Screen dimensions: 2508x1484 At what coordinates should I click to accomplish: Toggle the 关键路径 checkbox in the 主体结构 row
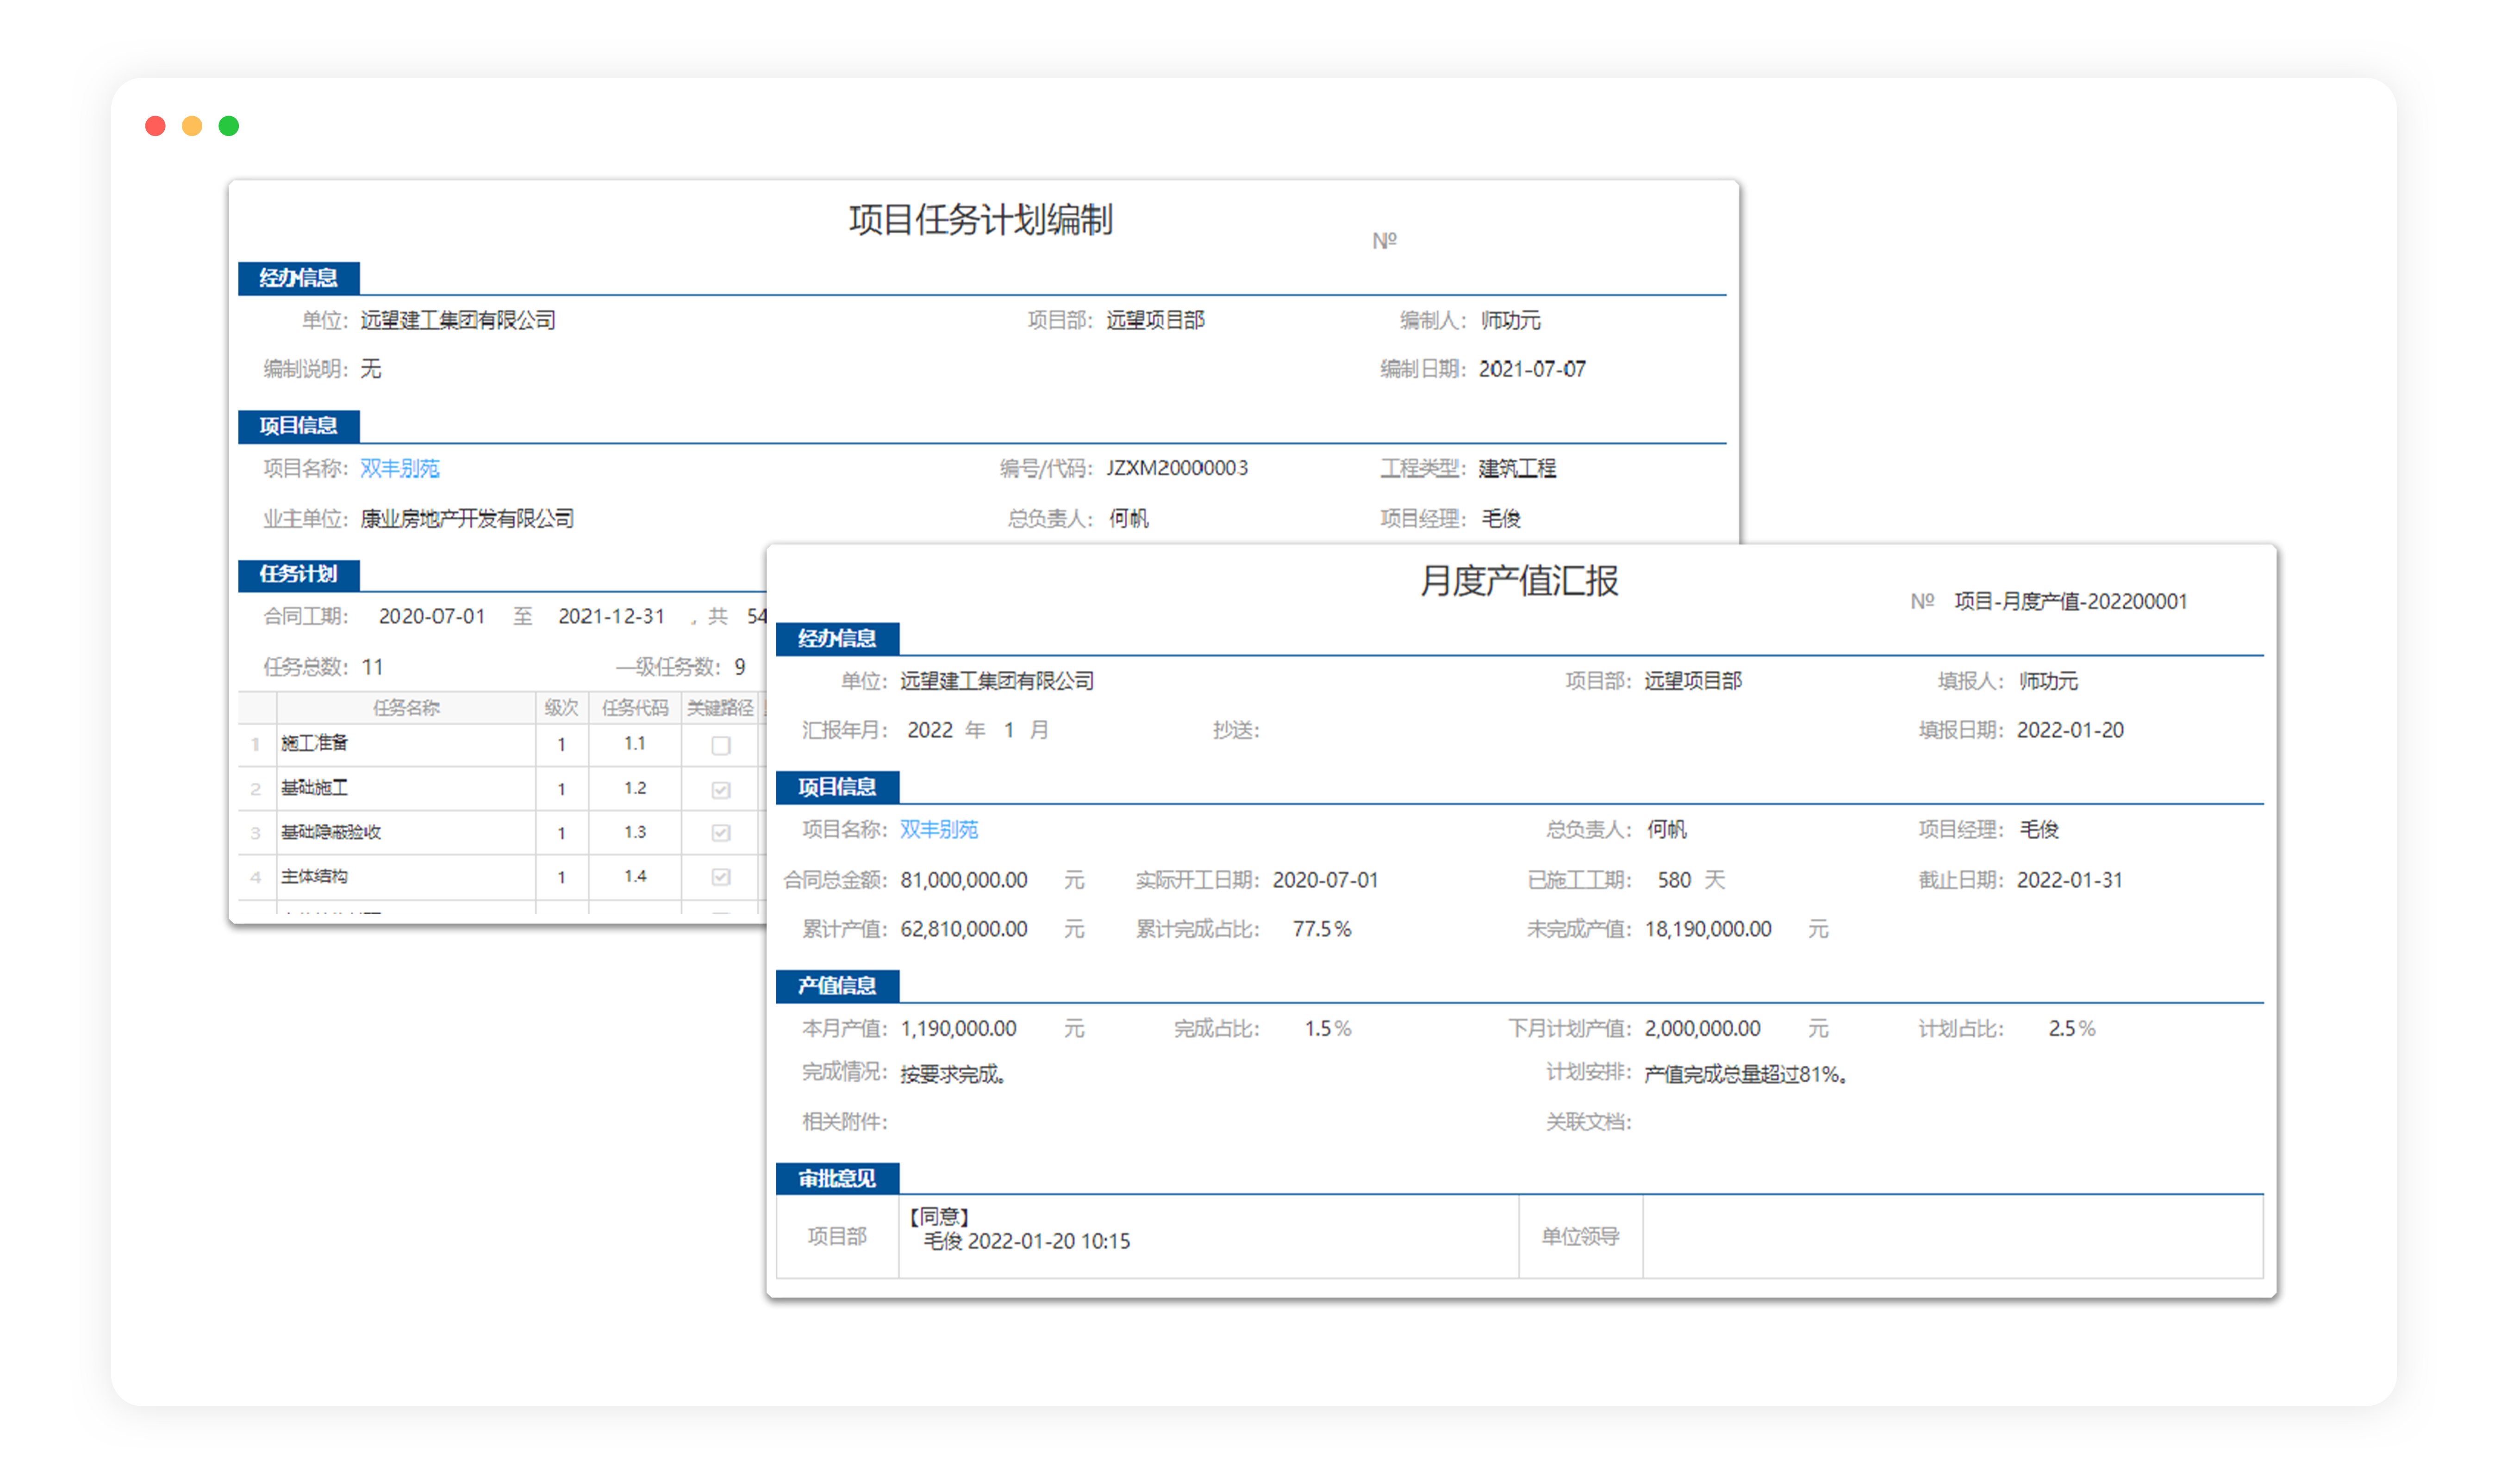[720, 877]
